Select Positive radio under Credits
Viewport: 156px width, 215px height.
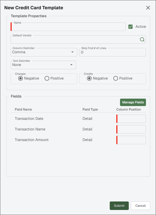point(116,78)
